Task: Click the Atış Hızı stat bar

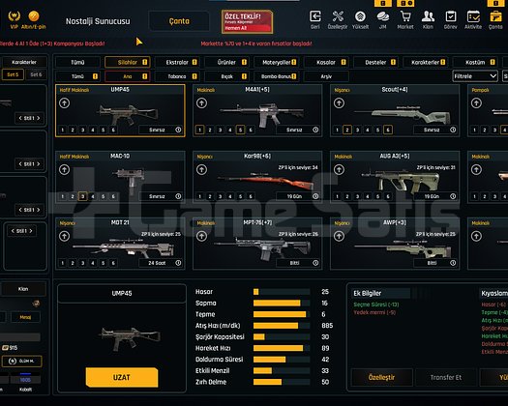Action: (282, 326)
